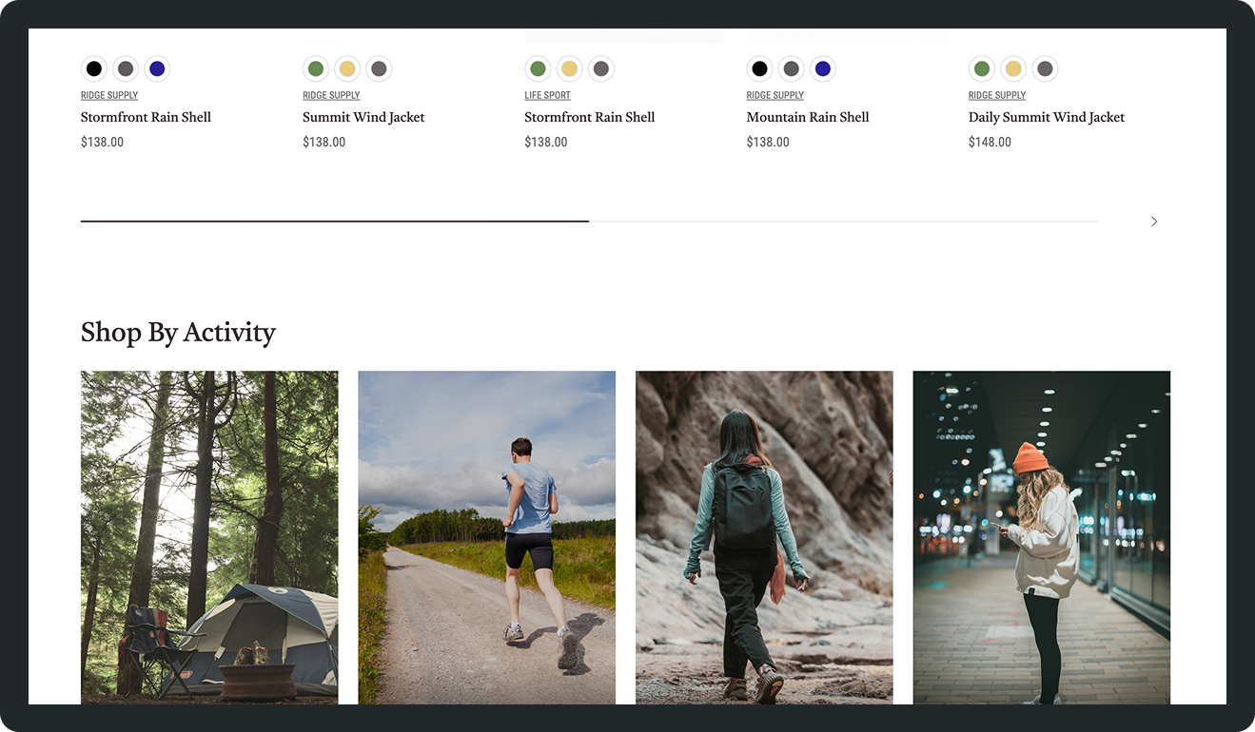
Task: Select blue swatch for Mountain Rain Shell
Action: 823,69
